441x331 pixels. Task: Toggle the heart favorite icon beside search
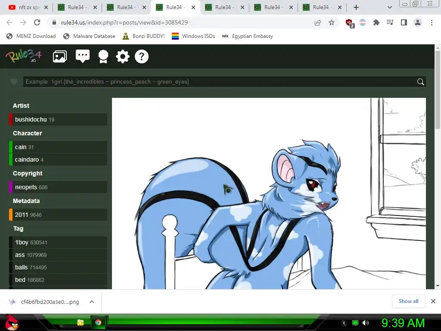tap(13, 81)
